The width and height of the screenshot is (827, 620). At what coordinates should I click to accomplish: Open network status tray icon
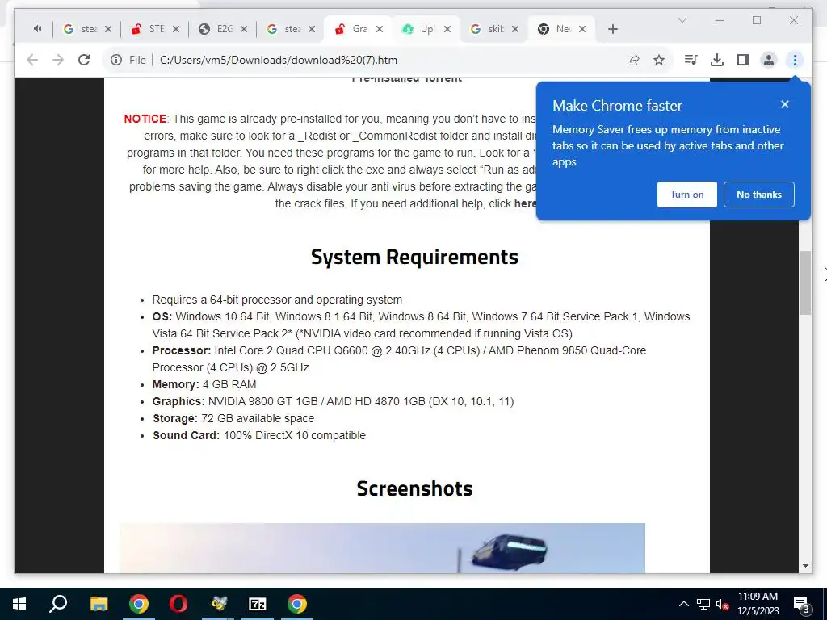[x=703, y=604]
